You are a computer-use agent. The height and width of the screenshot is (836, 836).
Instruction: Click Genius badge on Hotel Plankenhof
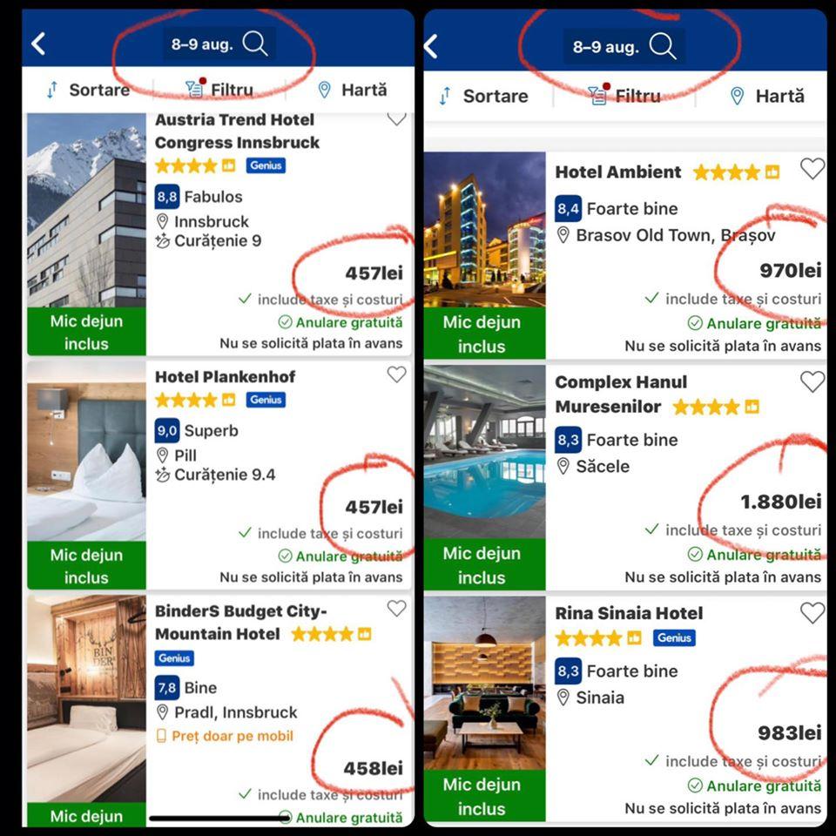[266, 400]
